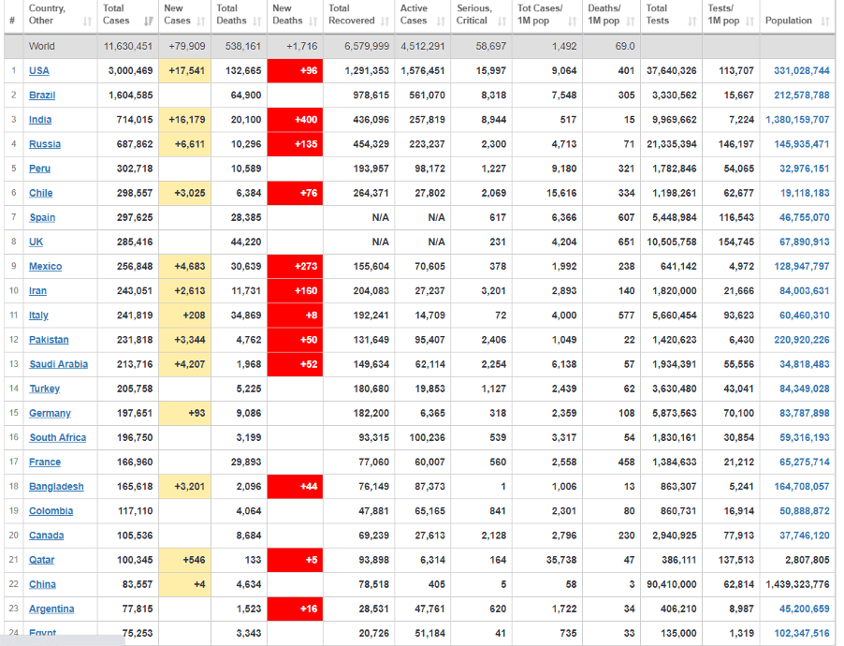
Task: Open the Peru country link
Action: [40, 169]
